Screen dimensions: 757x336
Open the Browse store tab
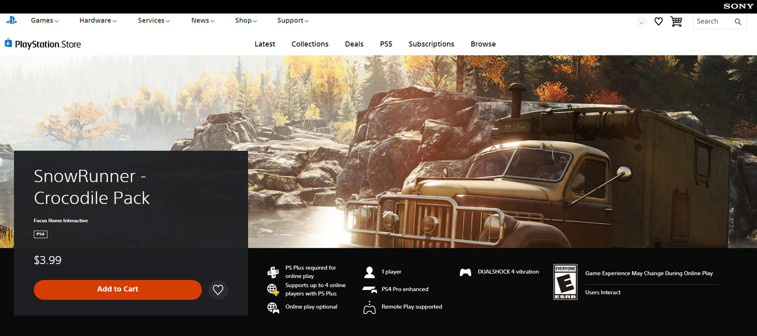pos(483,44)
